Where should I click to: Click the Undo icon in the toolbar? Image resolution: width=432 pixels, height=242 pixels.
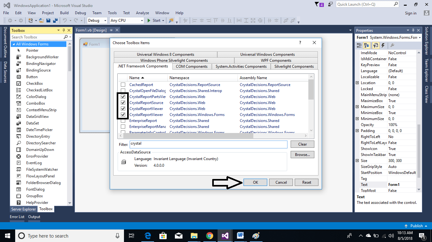click(65, 20)
